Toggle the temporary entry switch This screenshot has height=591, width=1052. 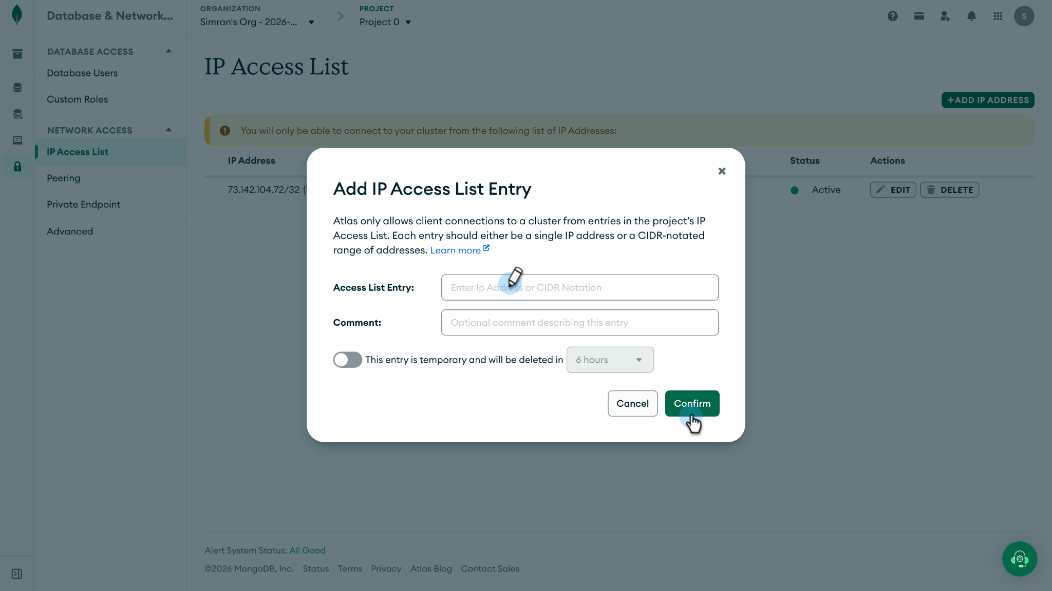click(347, 360)
